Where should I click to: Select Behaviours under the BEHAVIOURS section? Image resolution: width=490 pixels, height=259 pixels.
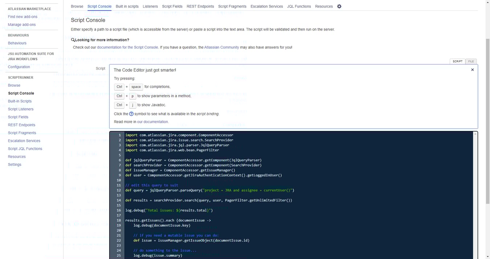point(17,43)
